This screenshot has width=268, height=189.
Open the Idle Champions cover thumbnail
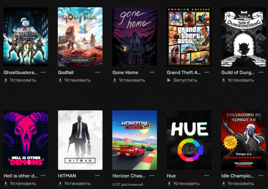coord(244,140)
